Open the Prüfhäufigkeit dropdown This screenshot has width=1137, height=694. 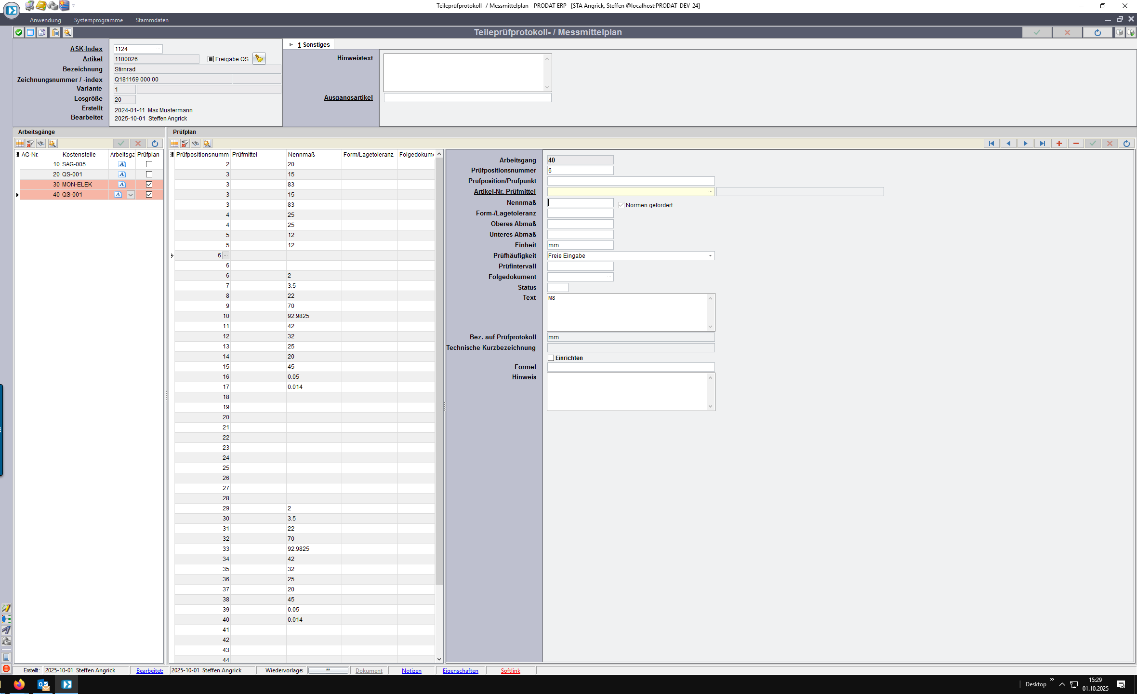click(710, 256)
